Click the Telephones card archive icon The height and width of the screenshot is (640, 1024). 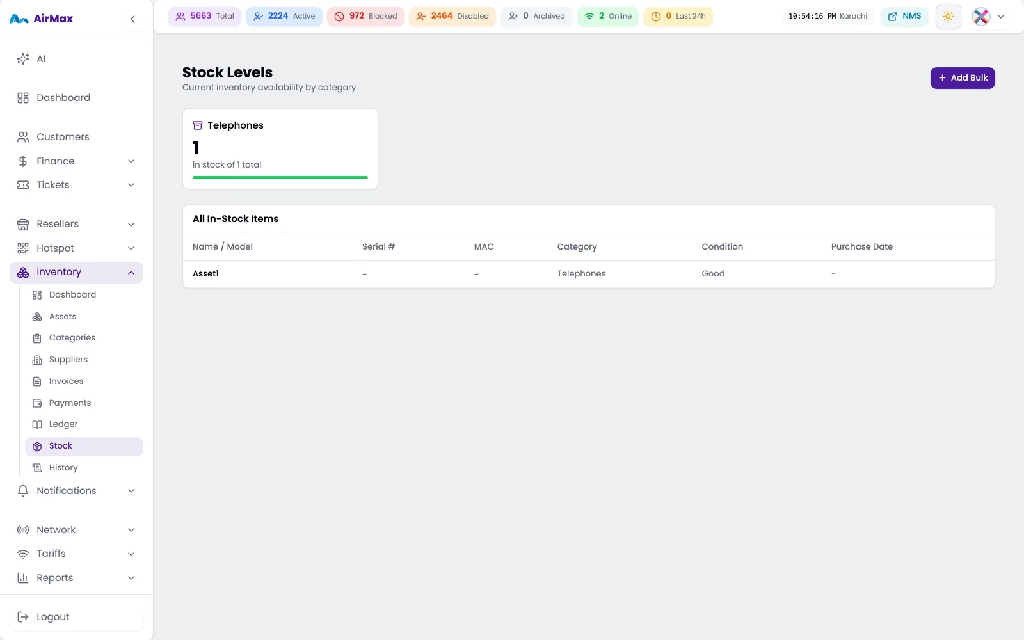tap(198, 125)
